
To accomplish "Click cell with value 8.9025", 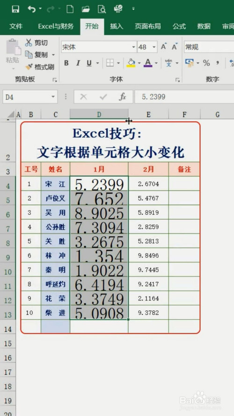I will click(99, 212).
